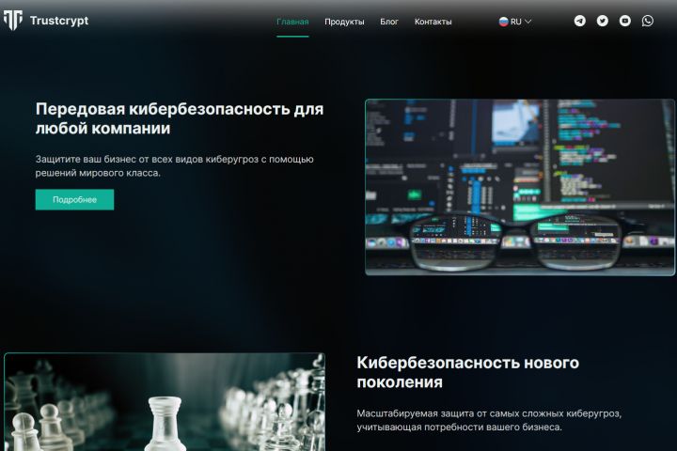Open the glass chess pieces image
Viewport: 677px width, 451px height.
165,402
